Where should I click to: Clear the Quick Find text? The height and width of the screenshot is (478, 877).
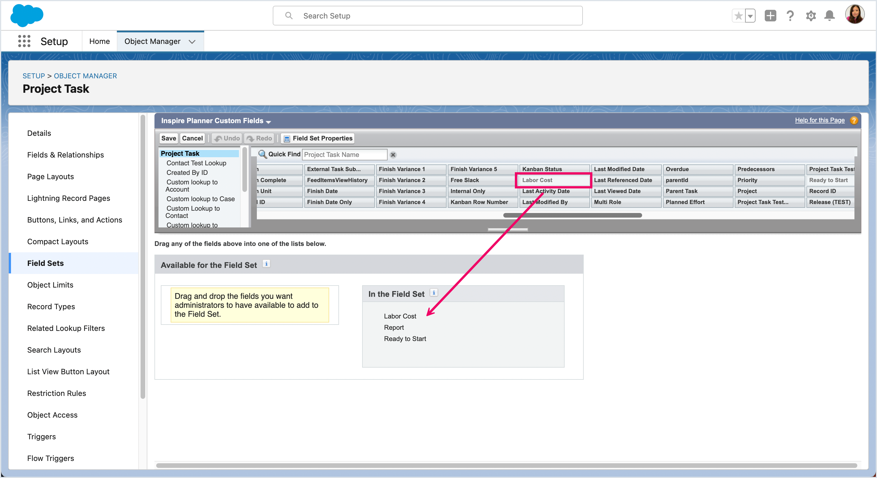point(393,155)
